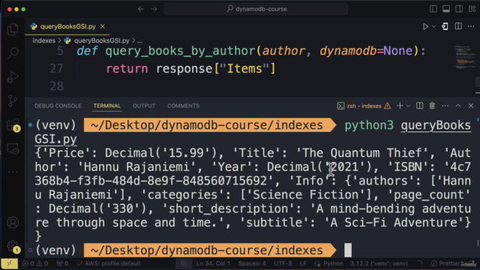
Task: Open the Remote Explorer view
Action: 13,149
